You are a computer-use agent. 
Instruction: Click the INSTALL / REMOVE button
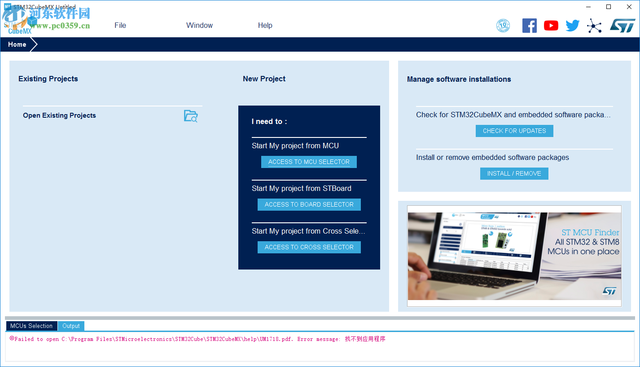[514, 174]
